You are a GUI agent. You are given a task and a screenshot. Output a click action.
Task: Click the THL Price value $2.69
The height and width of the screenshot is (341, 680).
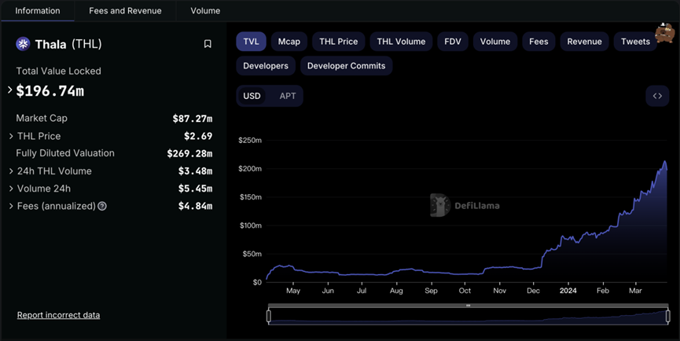pos(198,136)
